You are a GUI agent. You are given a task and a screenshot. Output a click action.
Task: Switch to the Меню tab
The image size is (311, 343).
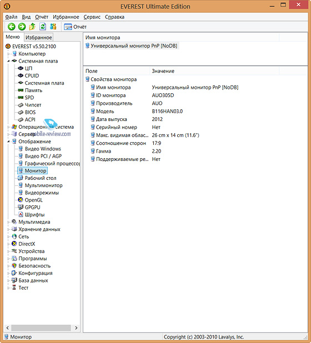click(13, 37)
